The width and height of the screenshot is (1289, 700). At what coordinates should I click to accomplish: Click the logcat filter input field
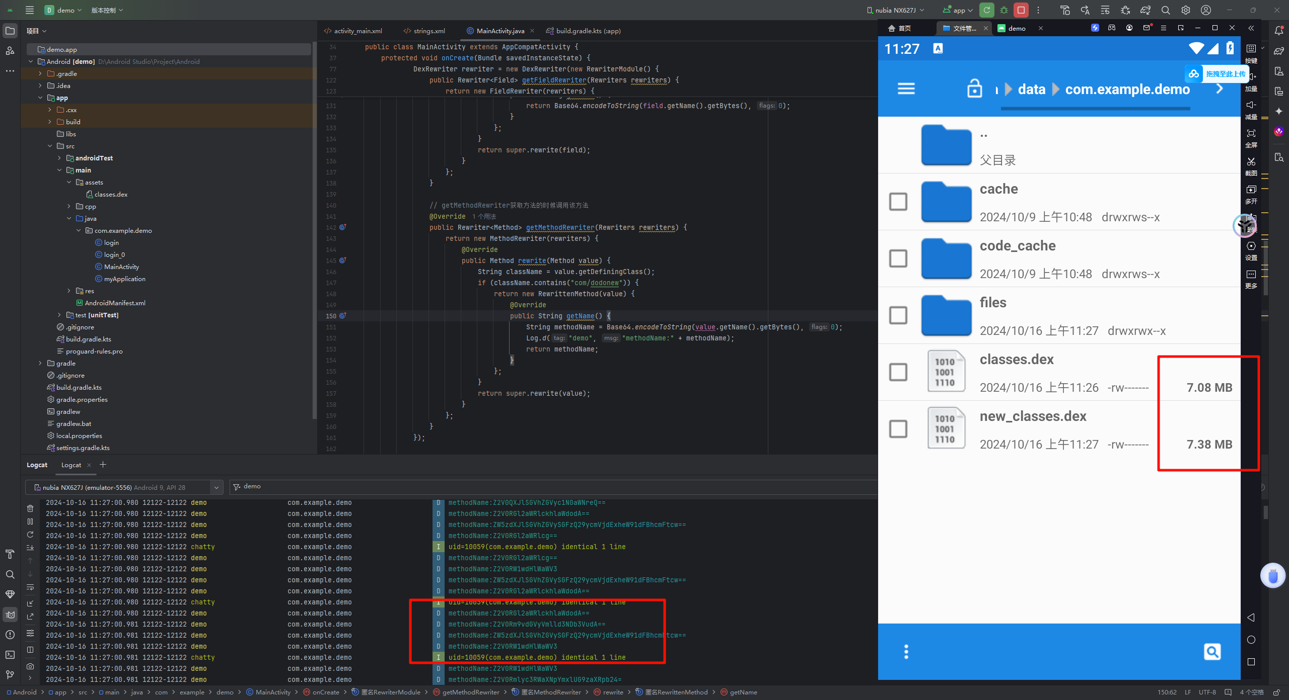[504, 487]
